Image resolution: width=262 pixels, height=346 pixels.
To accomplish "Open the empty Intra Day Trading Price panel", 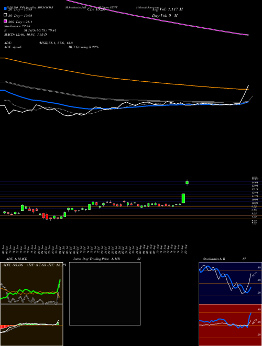I will click(105, 294).
